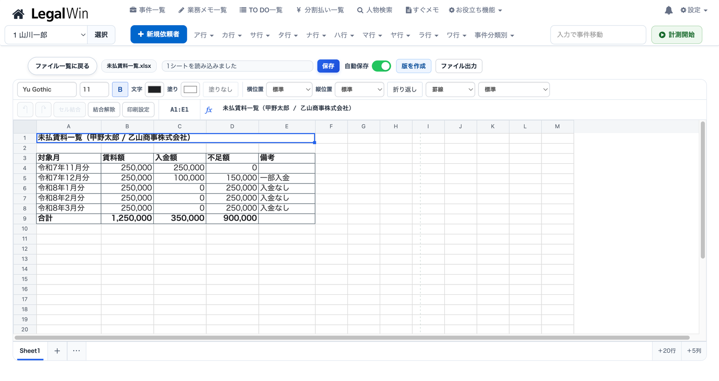Viewport: 719px width, 381px height.
Task: Click the horizontal scrollbar of the sheet
Action: [x=352, y=337]
